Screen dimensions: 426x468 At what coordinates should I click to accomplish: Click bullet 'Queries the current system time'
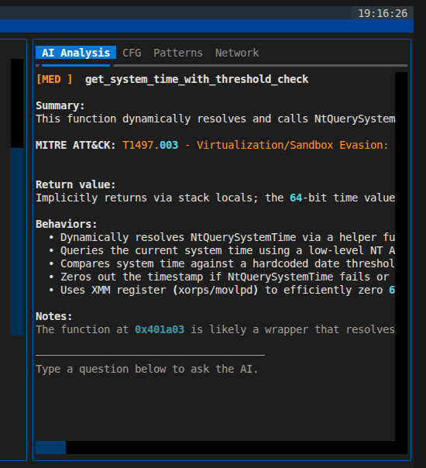(222, 250)
